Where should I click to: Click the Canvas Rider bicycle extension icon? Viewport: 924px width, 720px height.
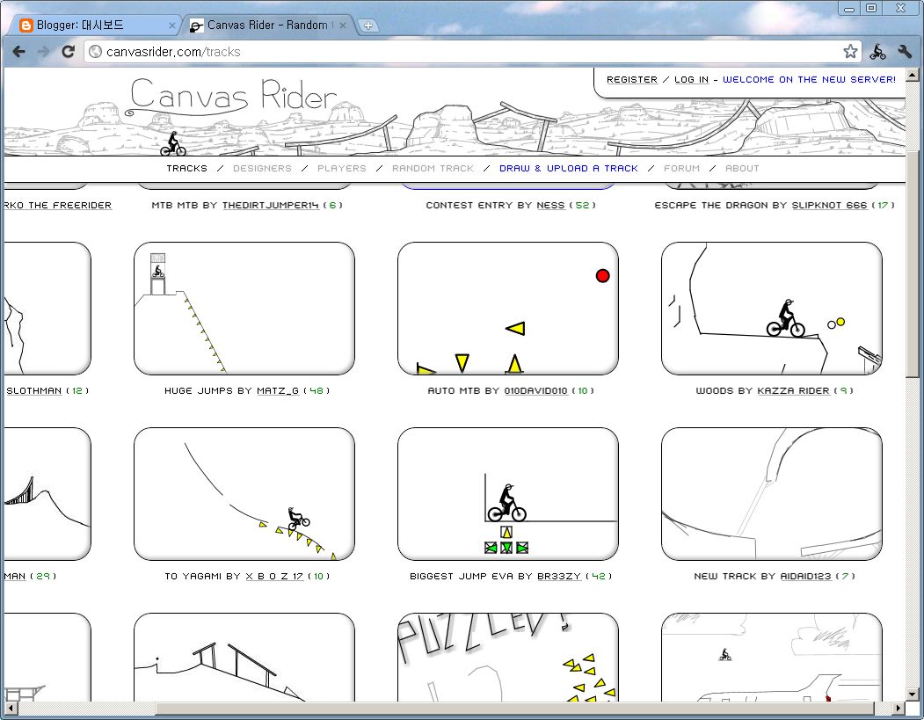pyautogui.click(x=877, y=51)
